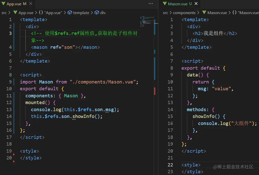
Task: Expand the chevron after 'components' in right breadcrumb
Action: click(198, 13)
